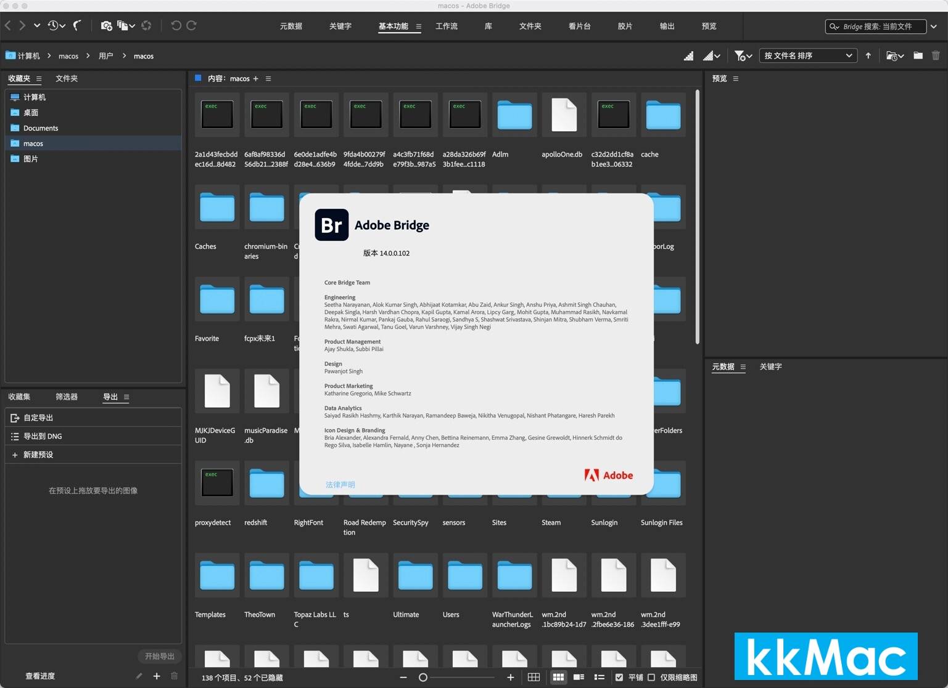Click 法律声明 link in about dialog
The image size is (948, 688).
coord(340,485)
